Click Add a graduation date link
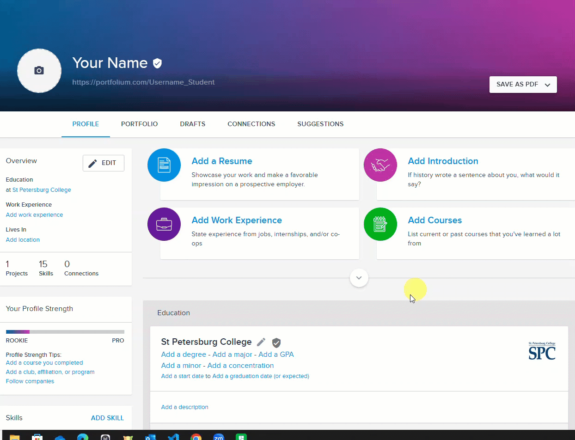This screenshot has height=440, width=575. (260, 376)
